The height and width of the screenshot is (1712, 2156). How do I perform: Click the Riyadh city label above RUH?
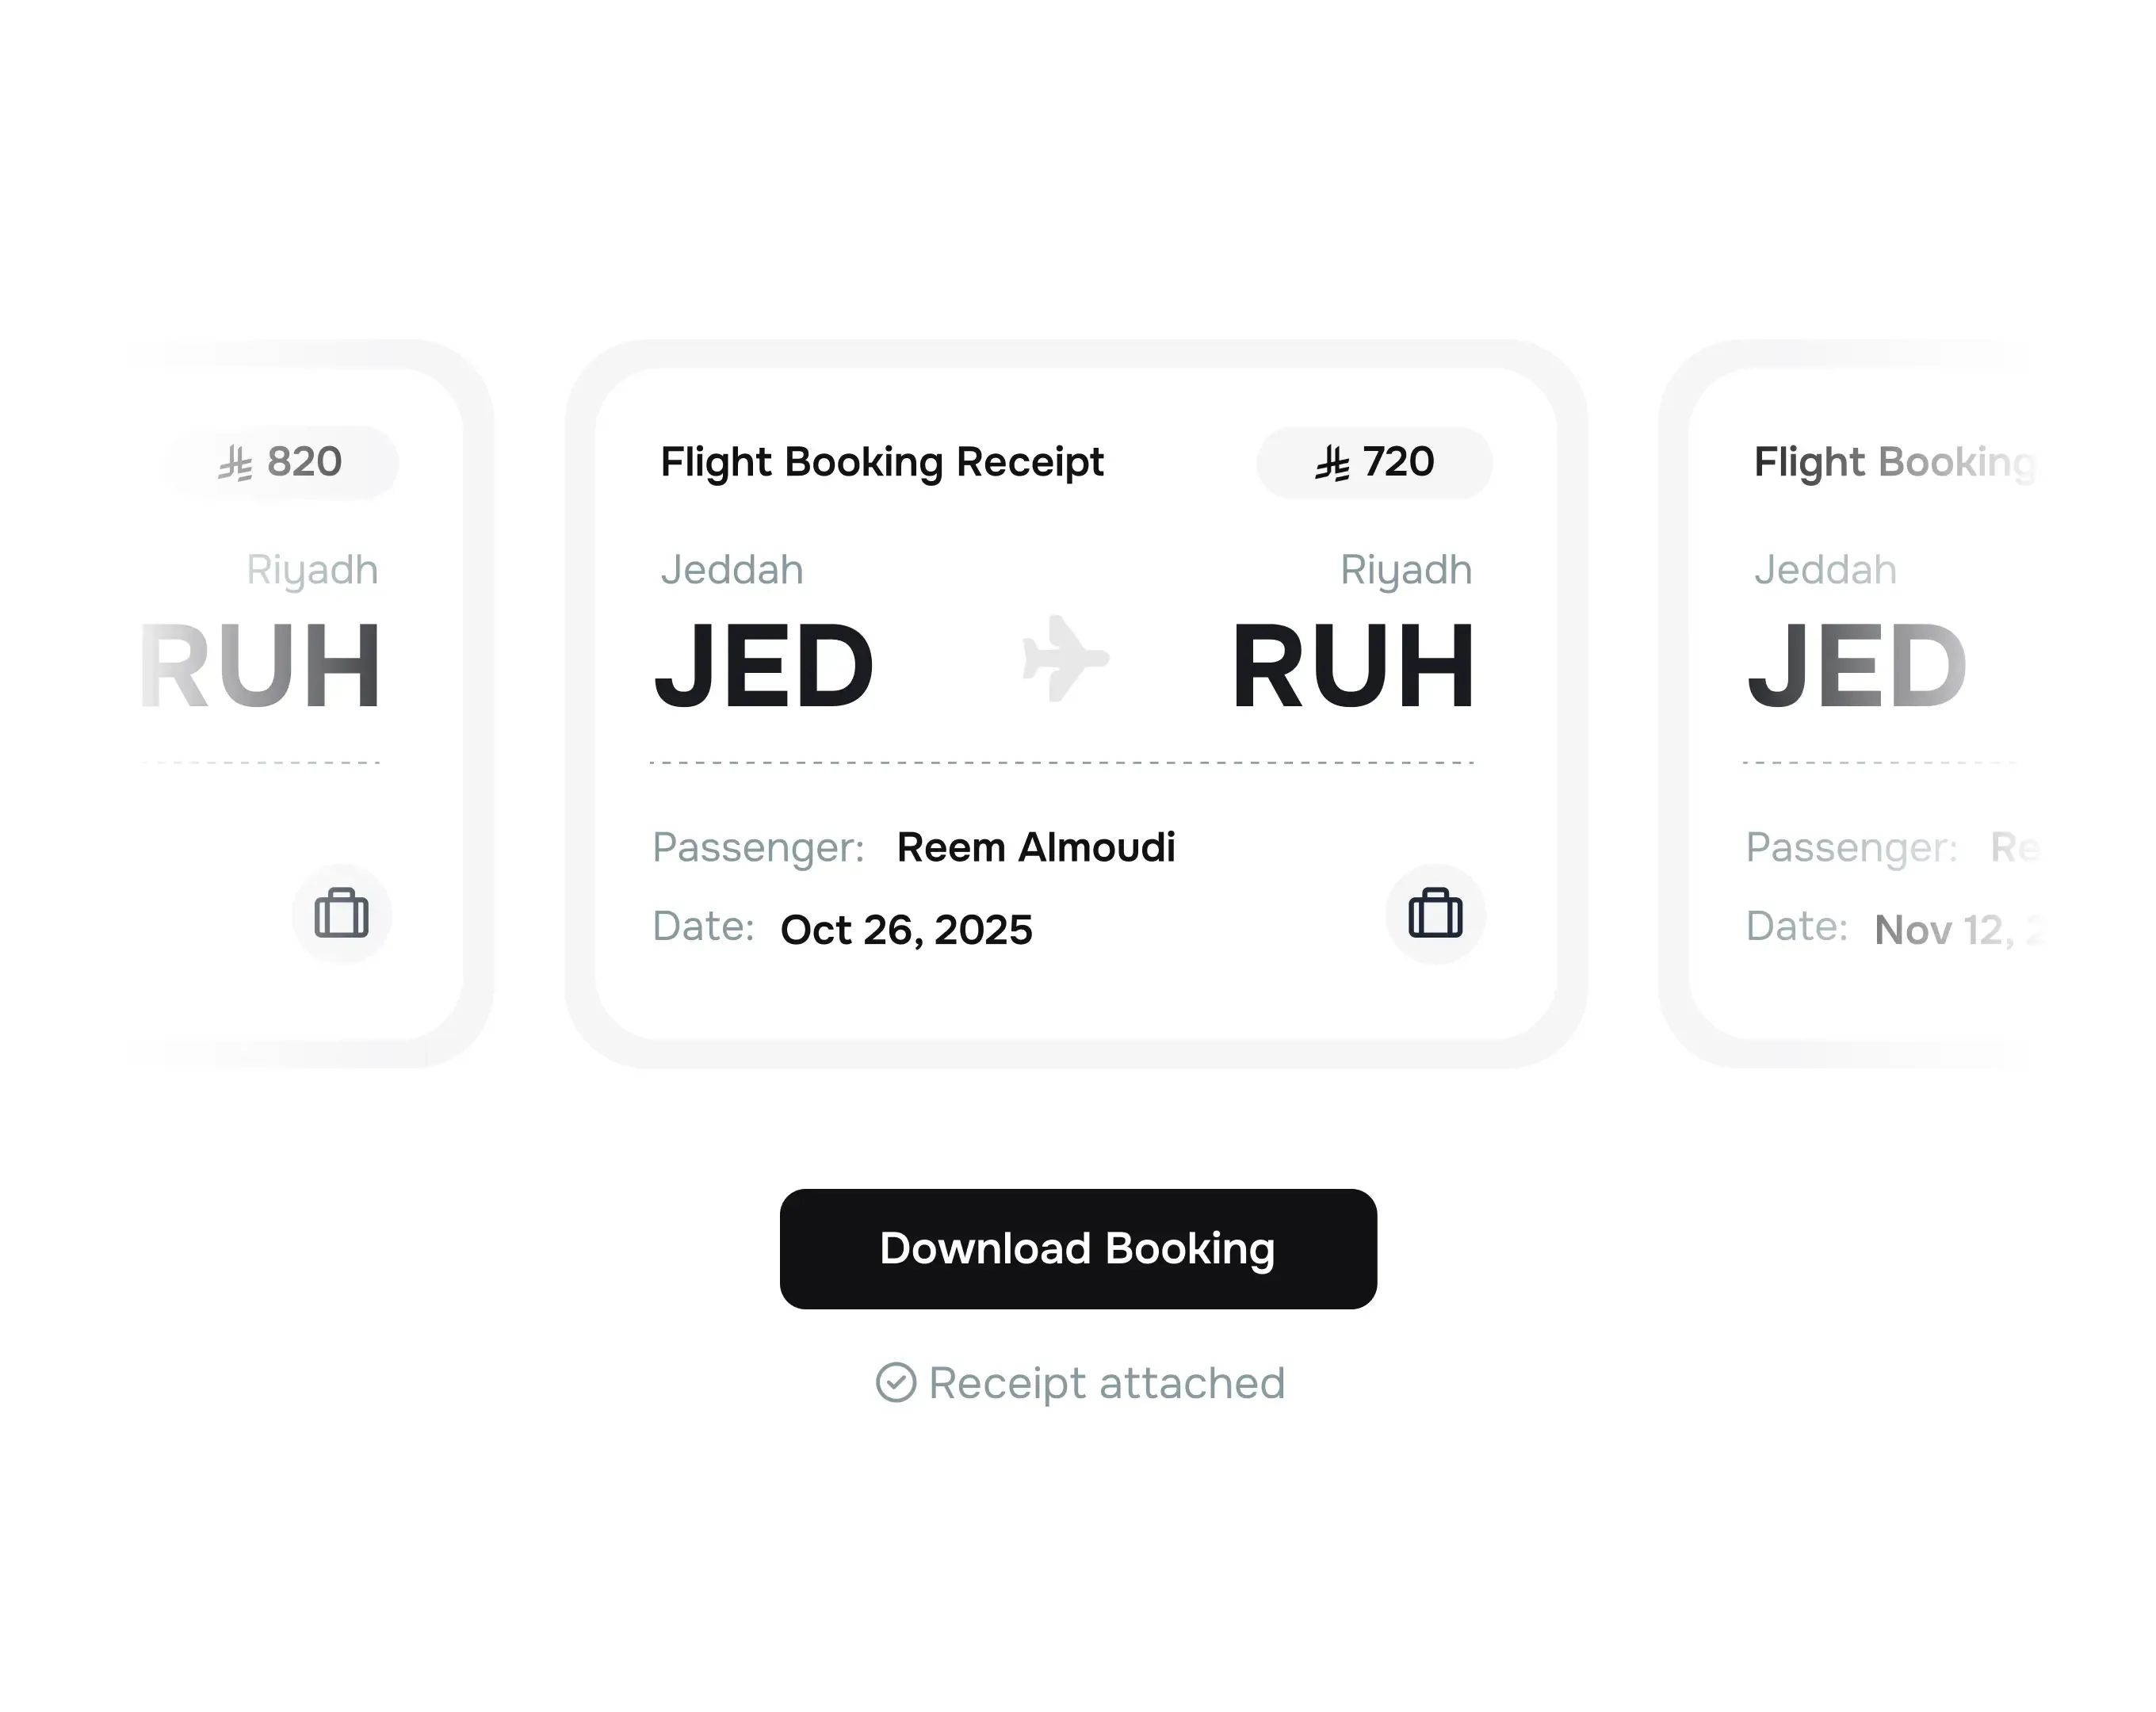click(1405, 568)
